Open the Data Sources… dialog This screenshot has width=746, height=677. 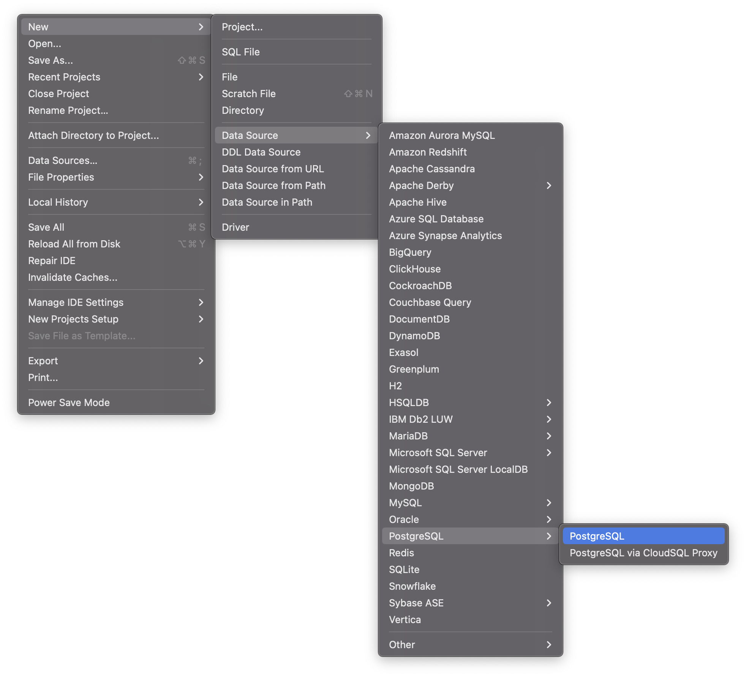63,161
